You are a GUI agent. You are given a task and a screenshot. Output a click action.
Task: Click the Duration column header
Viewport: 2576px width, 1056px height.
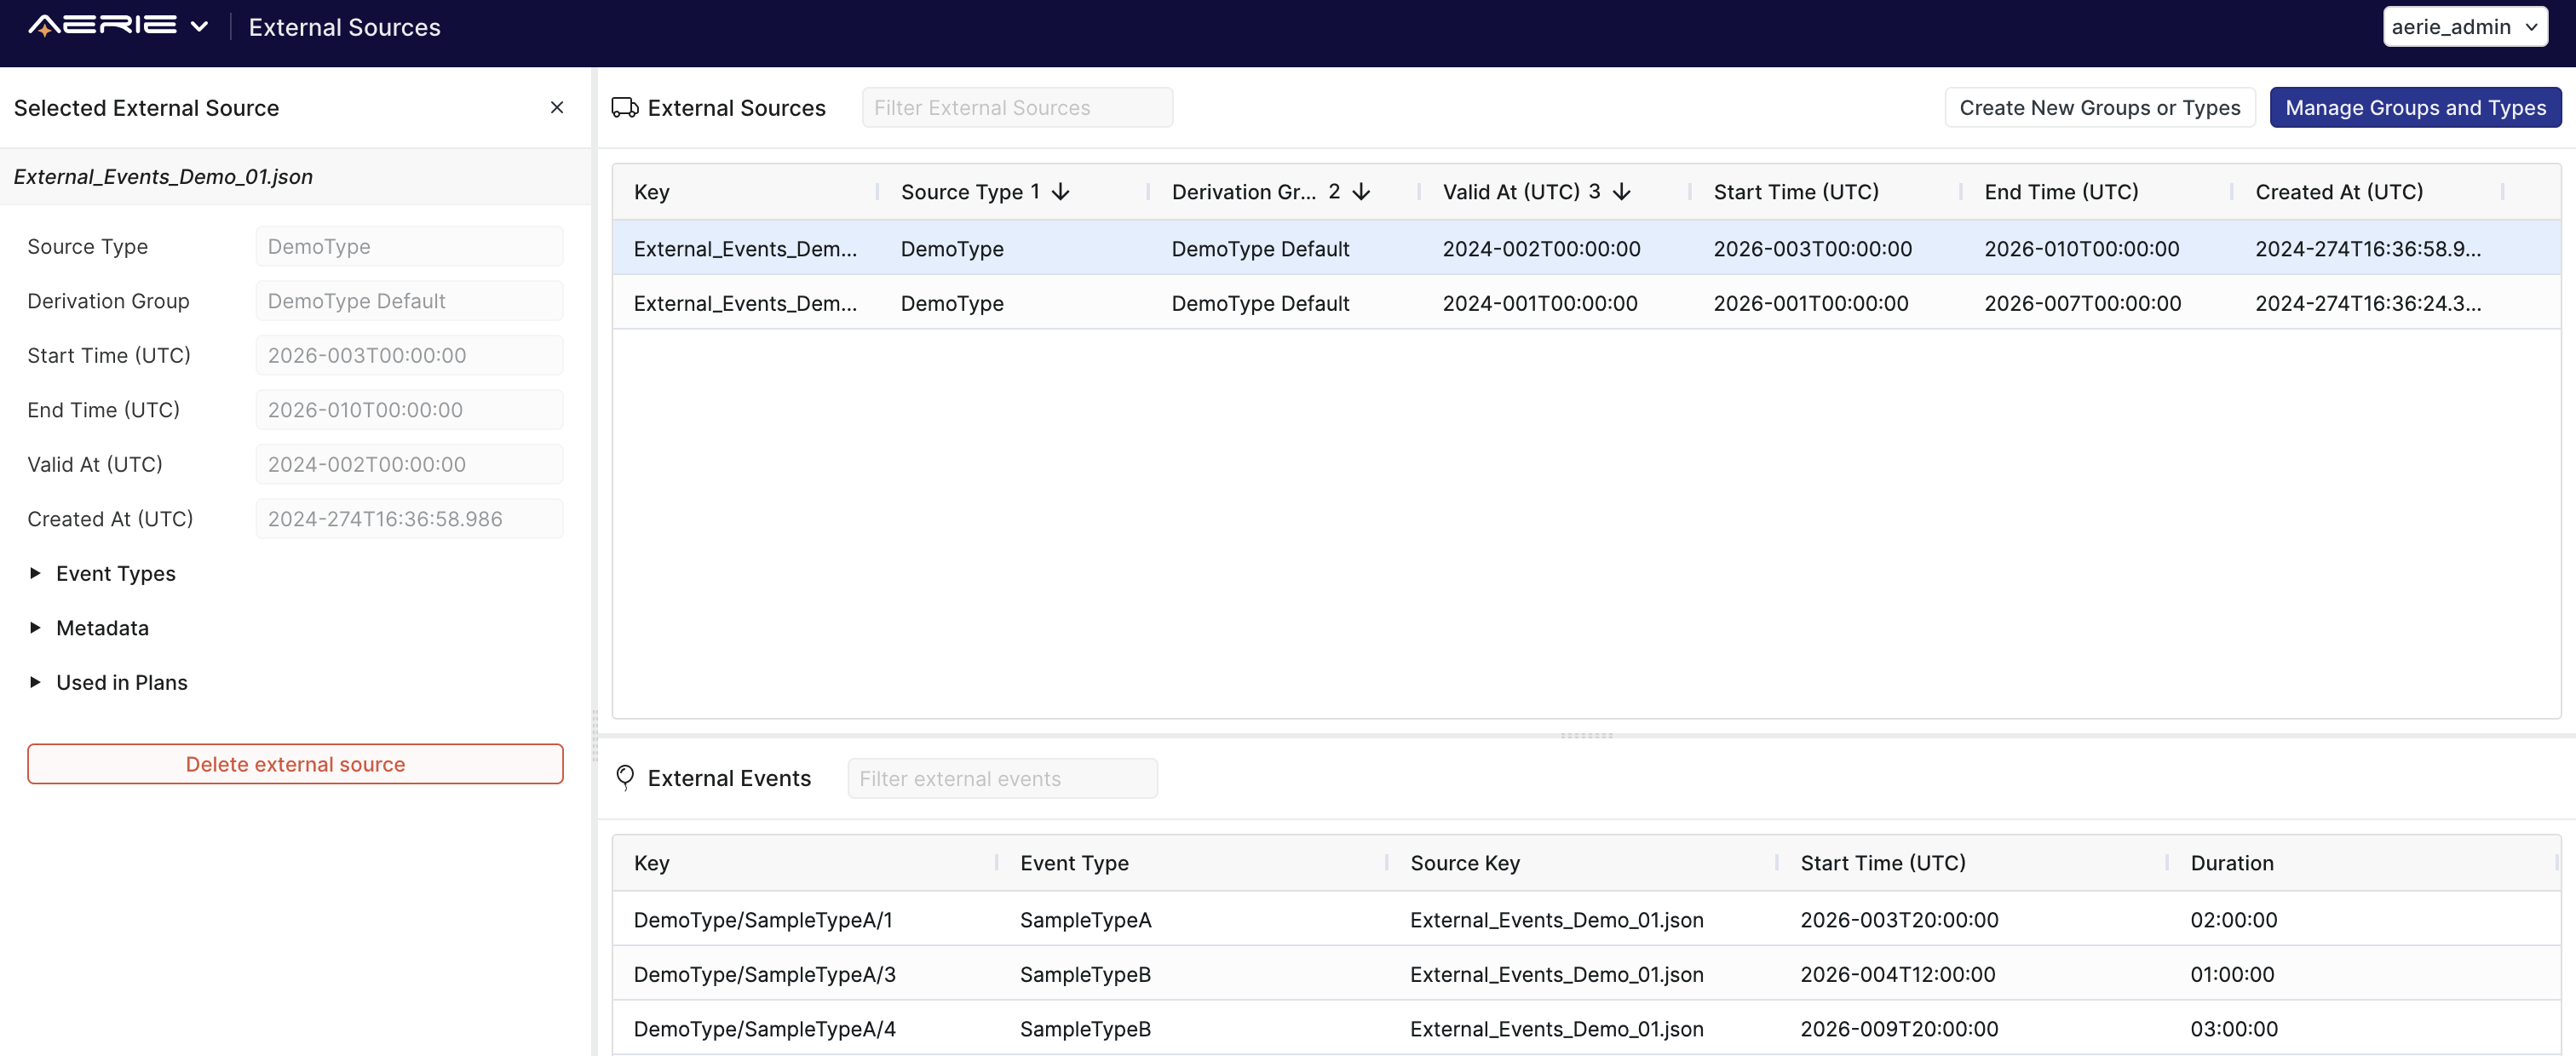pyautogui.click(x=2232, y=863)
